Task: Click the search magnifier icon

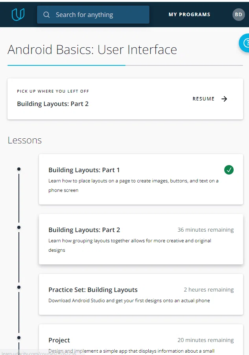Action: 46,15
